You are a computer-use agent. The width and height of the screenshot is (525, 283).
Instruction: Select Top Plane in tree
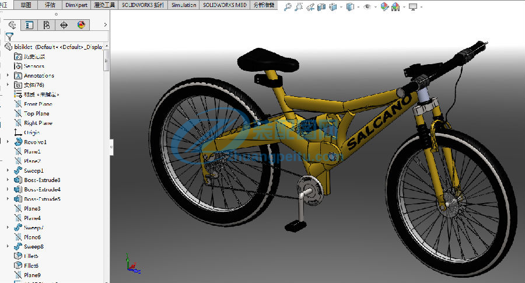pos(32,114)
